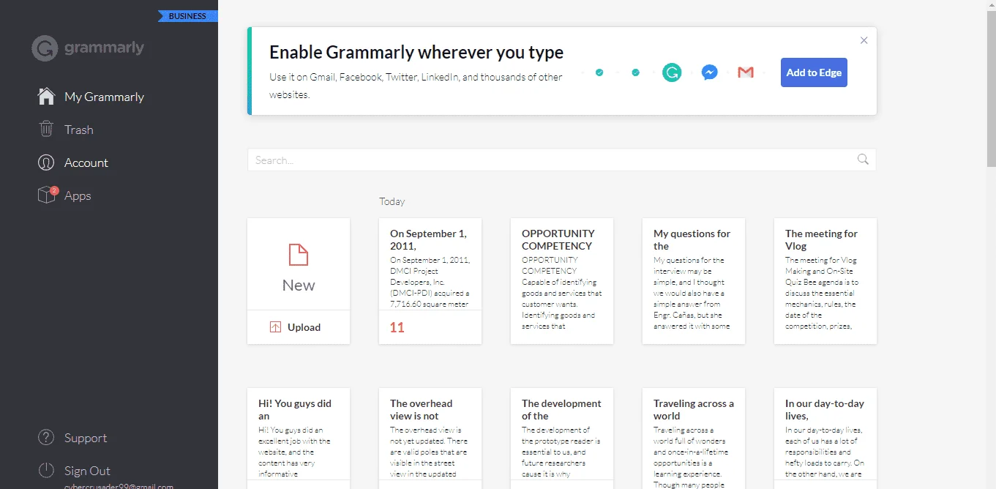Image resolution: width=996 pixels, height=489 pixels.
Task: Dismiss the Enable Grammarly banner
Action: (x=864, y=40)
